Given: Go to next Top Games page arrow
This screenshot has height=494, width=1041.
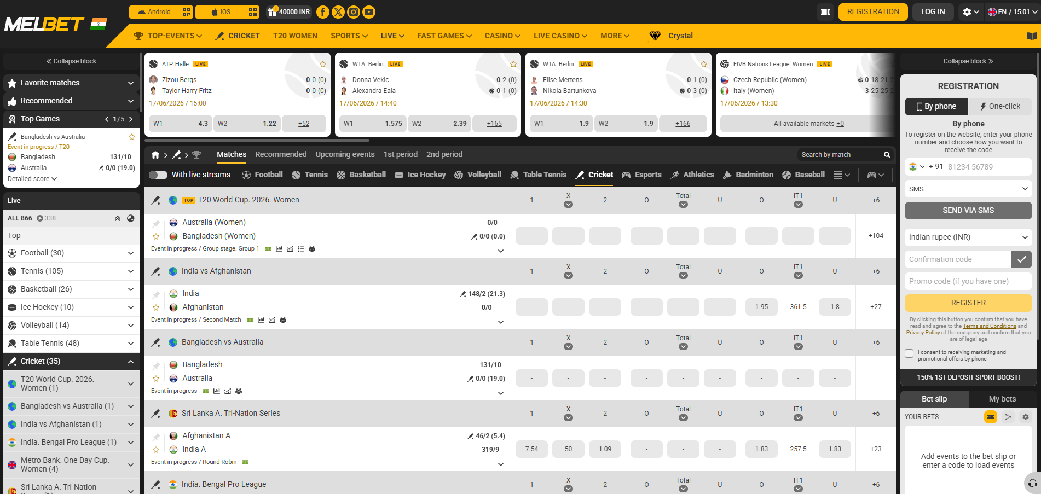Looking at the screenshot, I should [x=131, y=119].
